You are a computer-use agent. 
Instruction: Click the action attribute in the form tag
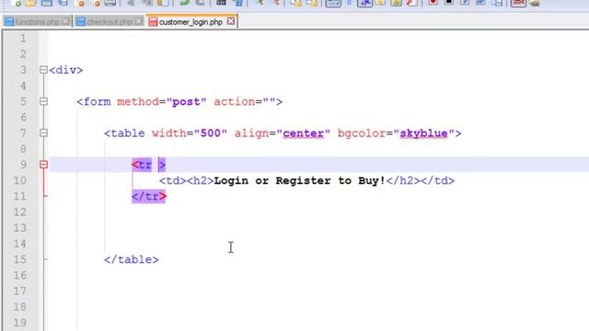[x=235, y=102]
